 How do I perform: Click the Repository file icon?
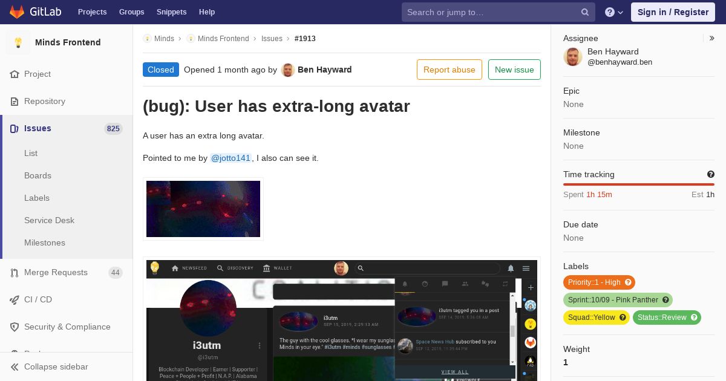pos(15,101)
